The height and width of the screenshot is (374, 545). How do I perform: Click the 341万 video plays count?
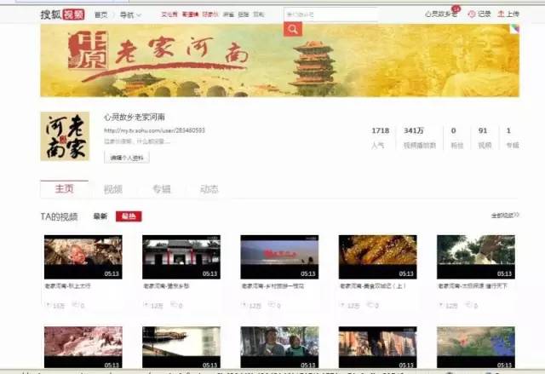(414, 130)
